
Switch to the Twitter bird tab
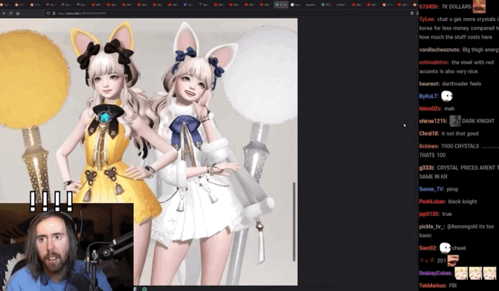(x=185, y=4)
